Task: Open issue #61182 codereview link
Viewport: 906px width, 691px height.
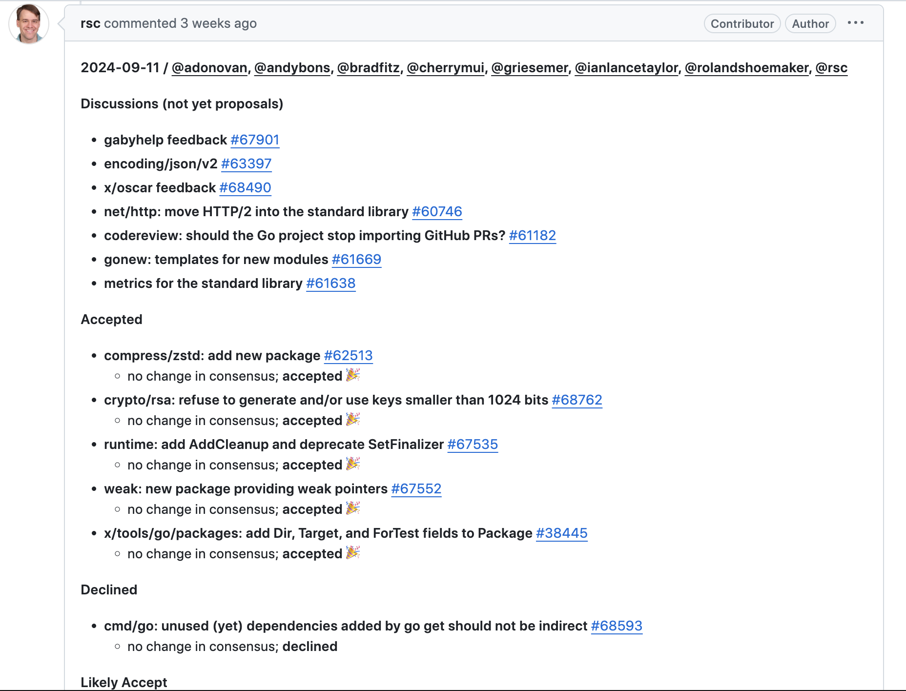Action: coord(533,236)
